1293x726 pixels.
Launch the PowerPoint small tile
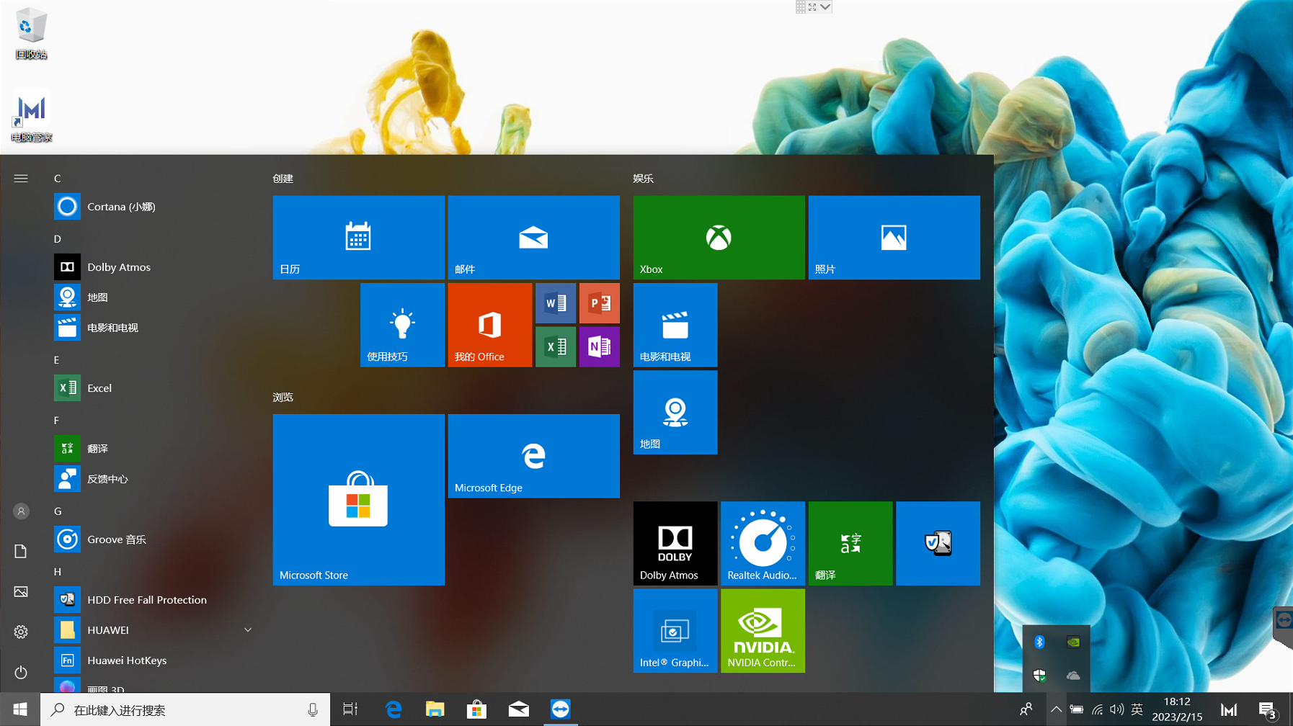tap(600, 303)
